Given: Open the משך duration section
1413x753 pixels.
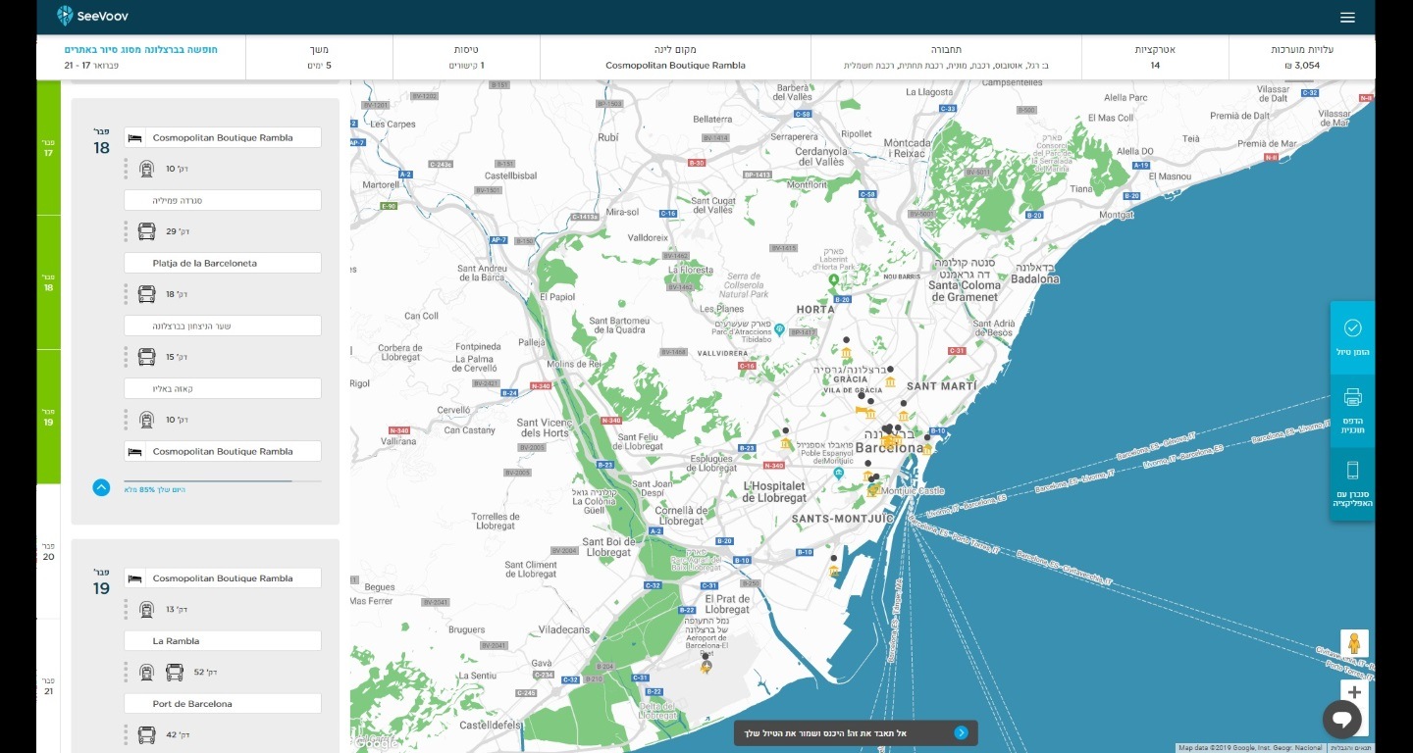Looking at the screenshot, I should pyautogui.click(x=319, y=57).
